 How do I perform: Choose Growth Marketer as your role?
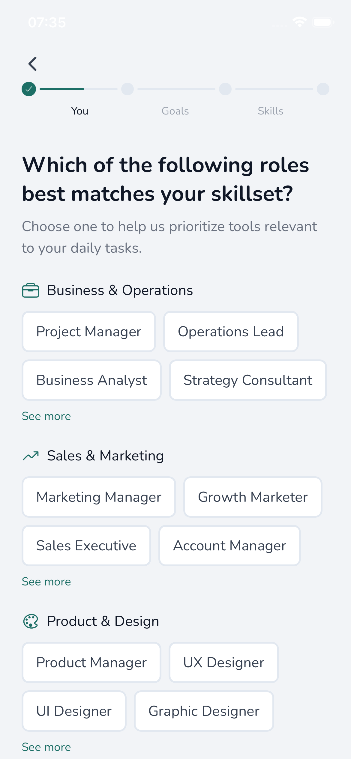pos(253,497)
